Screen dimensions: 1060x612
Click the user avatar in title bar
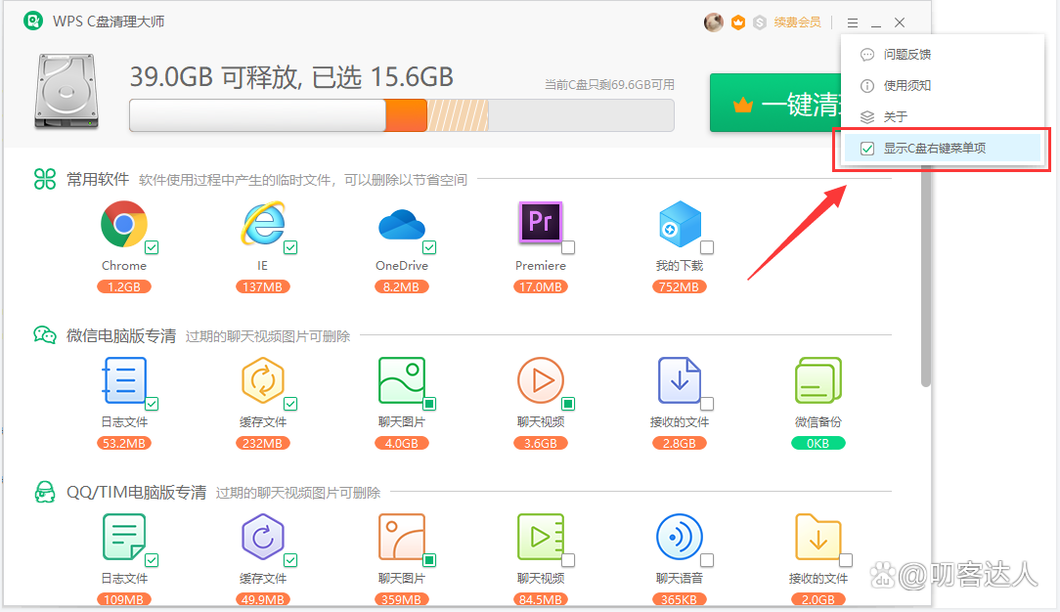pos(713,22)
